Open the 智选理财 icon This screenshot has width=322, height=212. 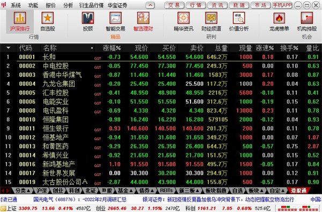(x=143, y=18)
